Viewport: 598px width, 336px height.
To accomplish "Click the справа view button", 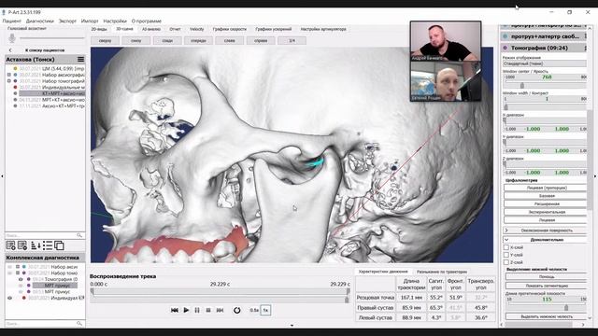I will [261, 40].
